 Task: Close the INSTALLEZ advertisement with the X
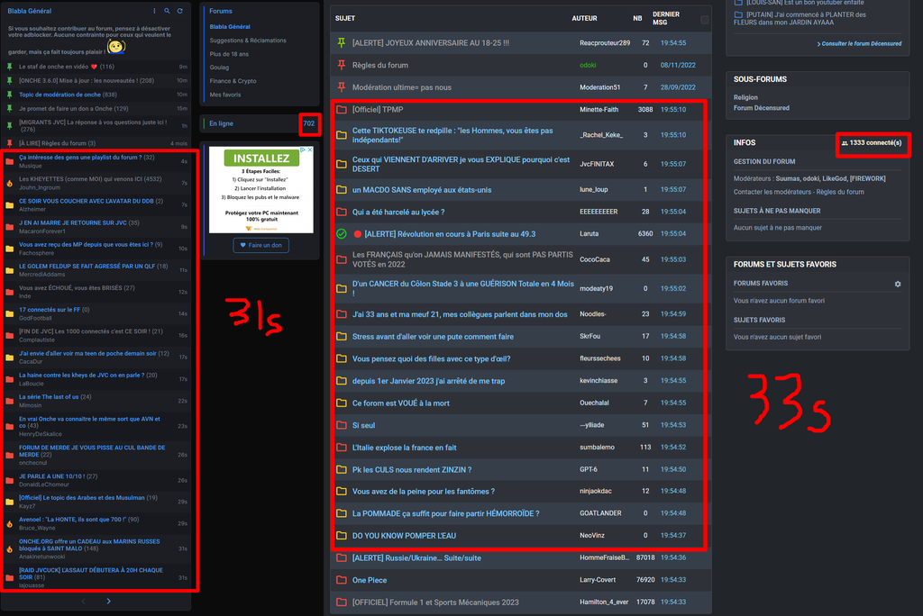(310, 150)
